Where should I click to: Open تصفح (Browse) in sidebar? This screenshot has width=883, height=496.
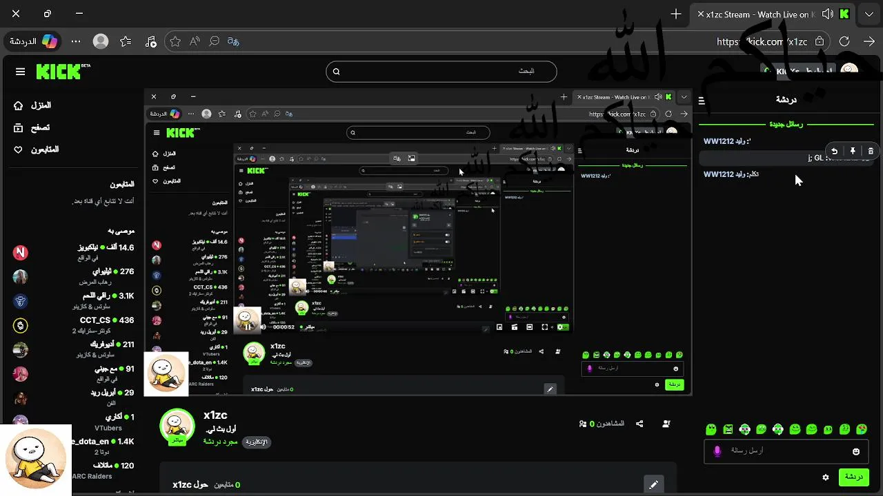32,127
